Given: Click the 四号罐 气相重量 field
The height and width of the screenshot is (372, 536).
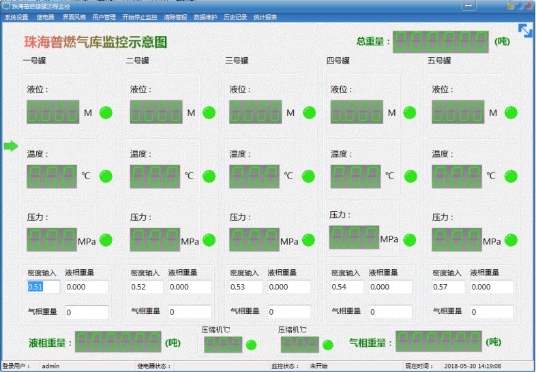Looking at the screenshot, I should pyautogui.click(x=390, y=312).
